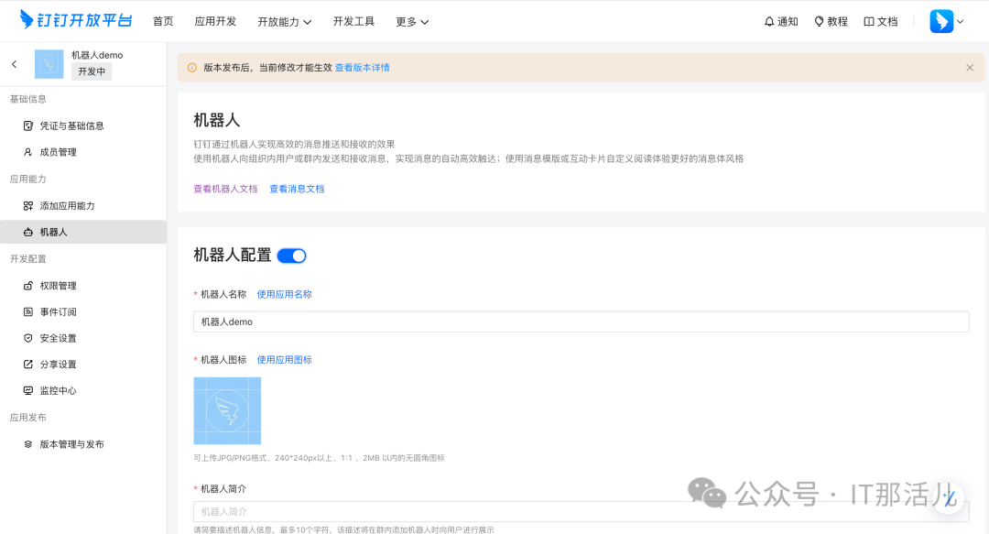The image size is (989, 534).
Task: Go to the 首页 tab
Action: [x=163, y=21]
